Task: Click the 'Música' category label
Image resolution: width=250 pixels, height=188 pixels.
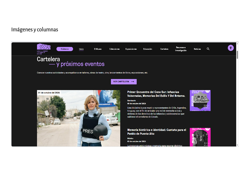Action: 130,138
